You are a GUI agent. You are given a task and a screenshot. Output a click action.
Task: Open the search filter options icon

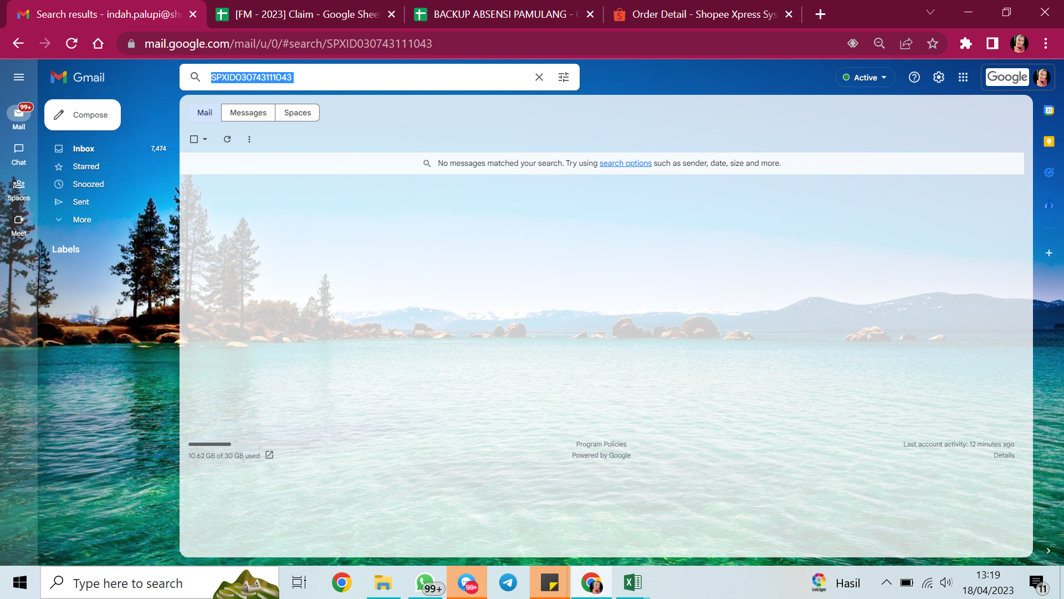pos(563,77)
